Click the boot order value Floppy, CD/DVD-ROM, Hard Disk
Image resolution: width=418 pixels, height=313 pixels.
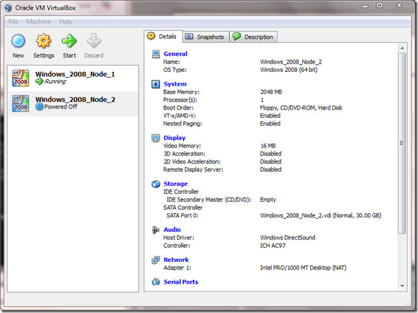pos(301,108)
